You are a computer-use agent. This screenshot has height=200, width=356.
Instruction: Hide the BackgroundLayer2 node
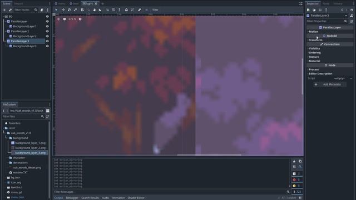pyautogui.click(x=47, y=36)
